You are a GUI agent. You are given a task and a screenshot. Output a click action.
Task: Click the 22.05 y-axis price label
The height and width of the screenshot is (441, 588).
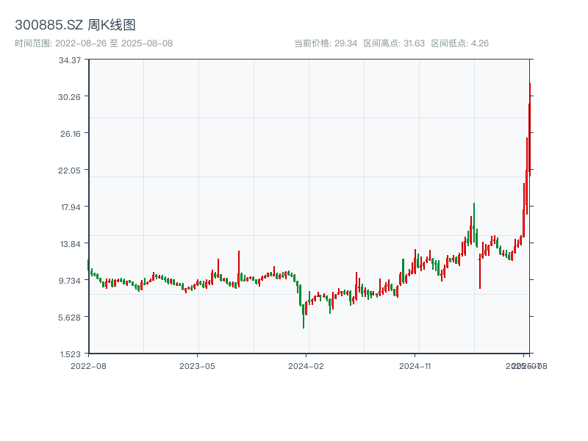pos(71,170)
